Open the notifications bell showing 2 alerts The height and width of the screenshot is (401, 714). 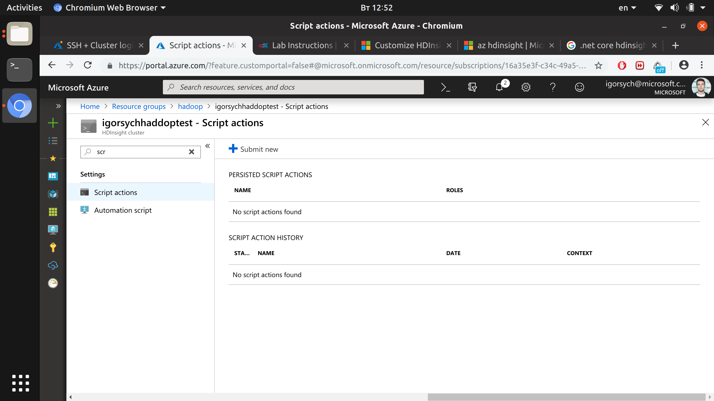coord(500,87)
